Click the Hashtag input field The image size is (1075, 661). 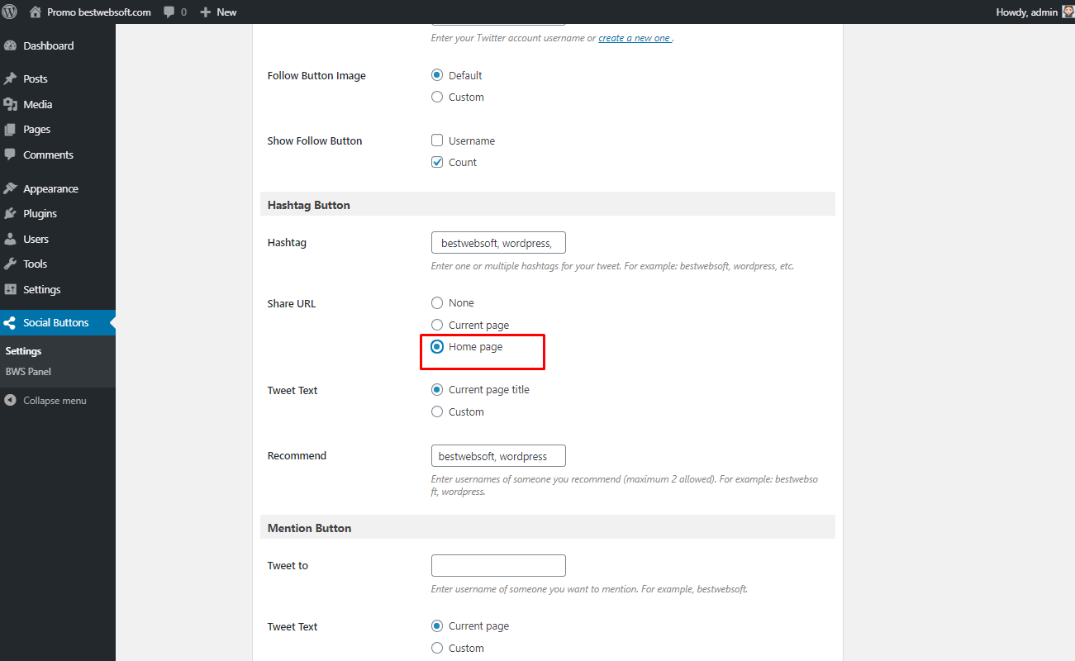498,243
